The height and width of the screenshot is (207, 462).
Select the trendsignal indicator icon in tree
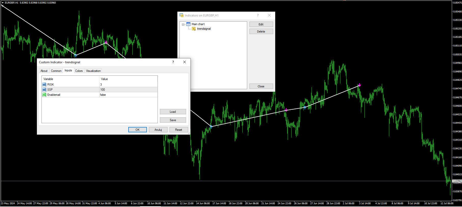194,29
